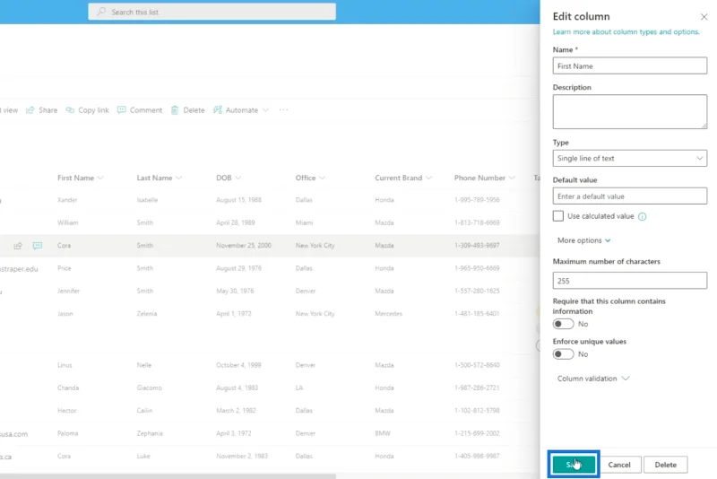Save the column changes
This screenshot has height=479, width=717.
coord(574,465)
